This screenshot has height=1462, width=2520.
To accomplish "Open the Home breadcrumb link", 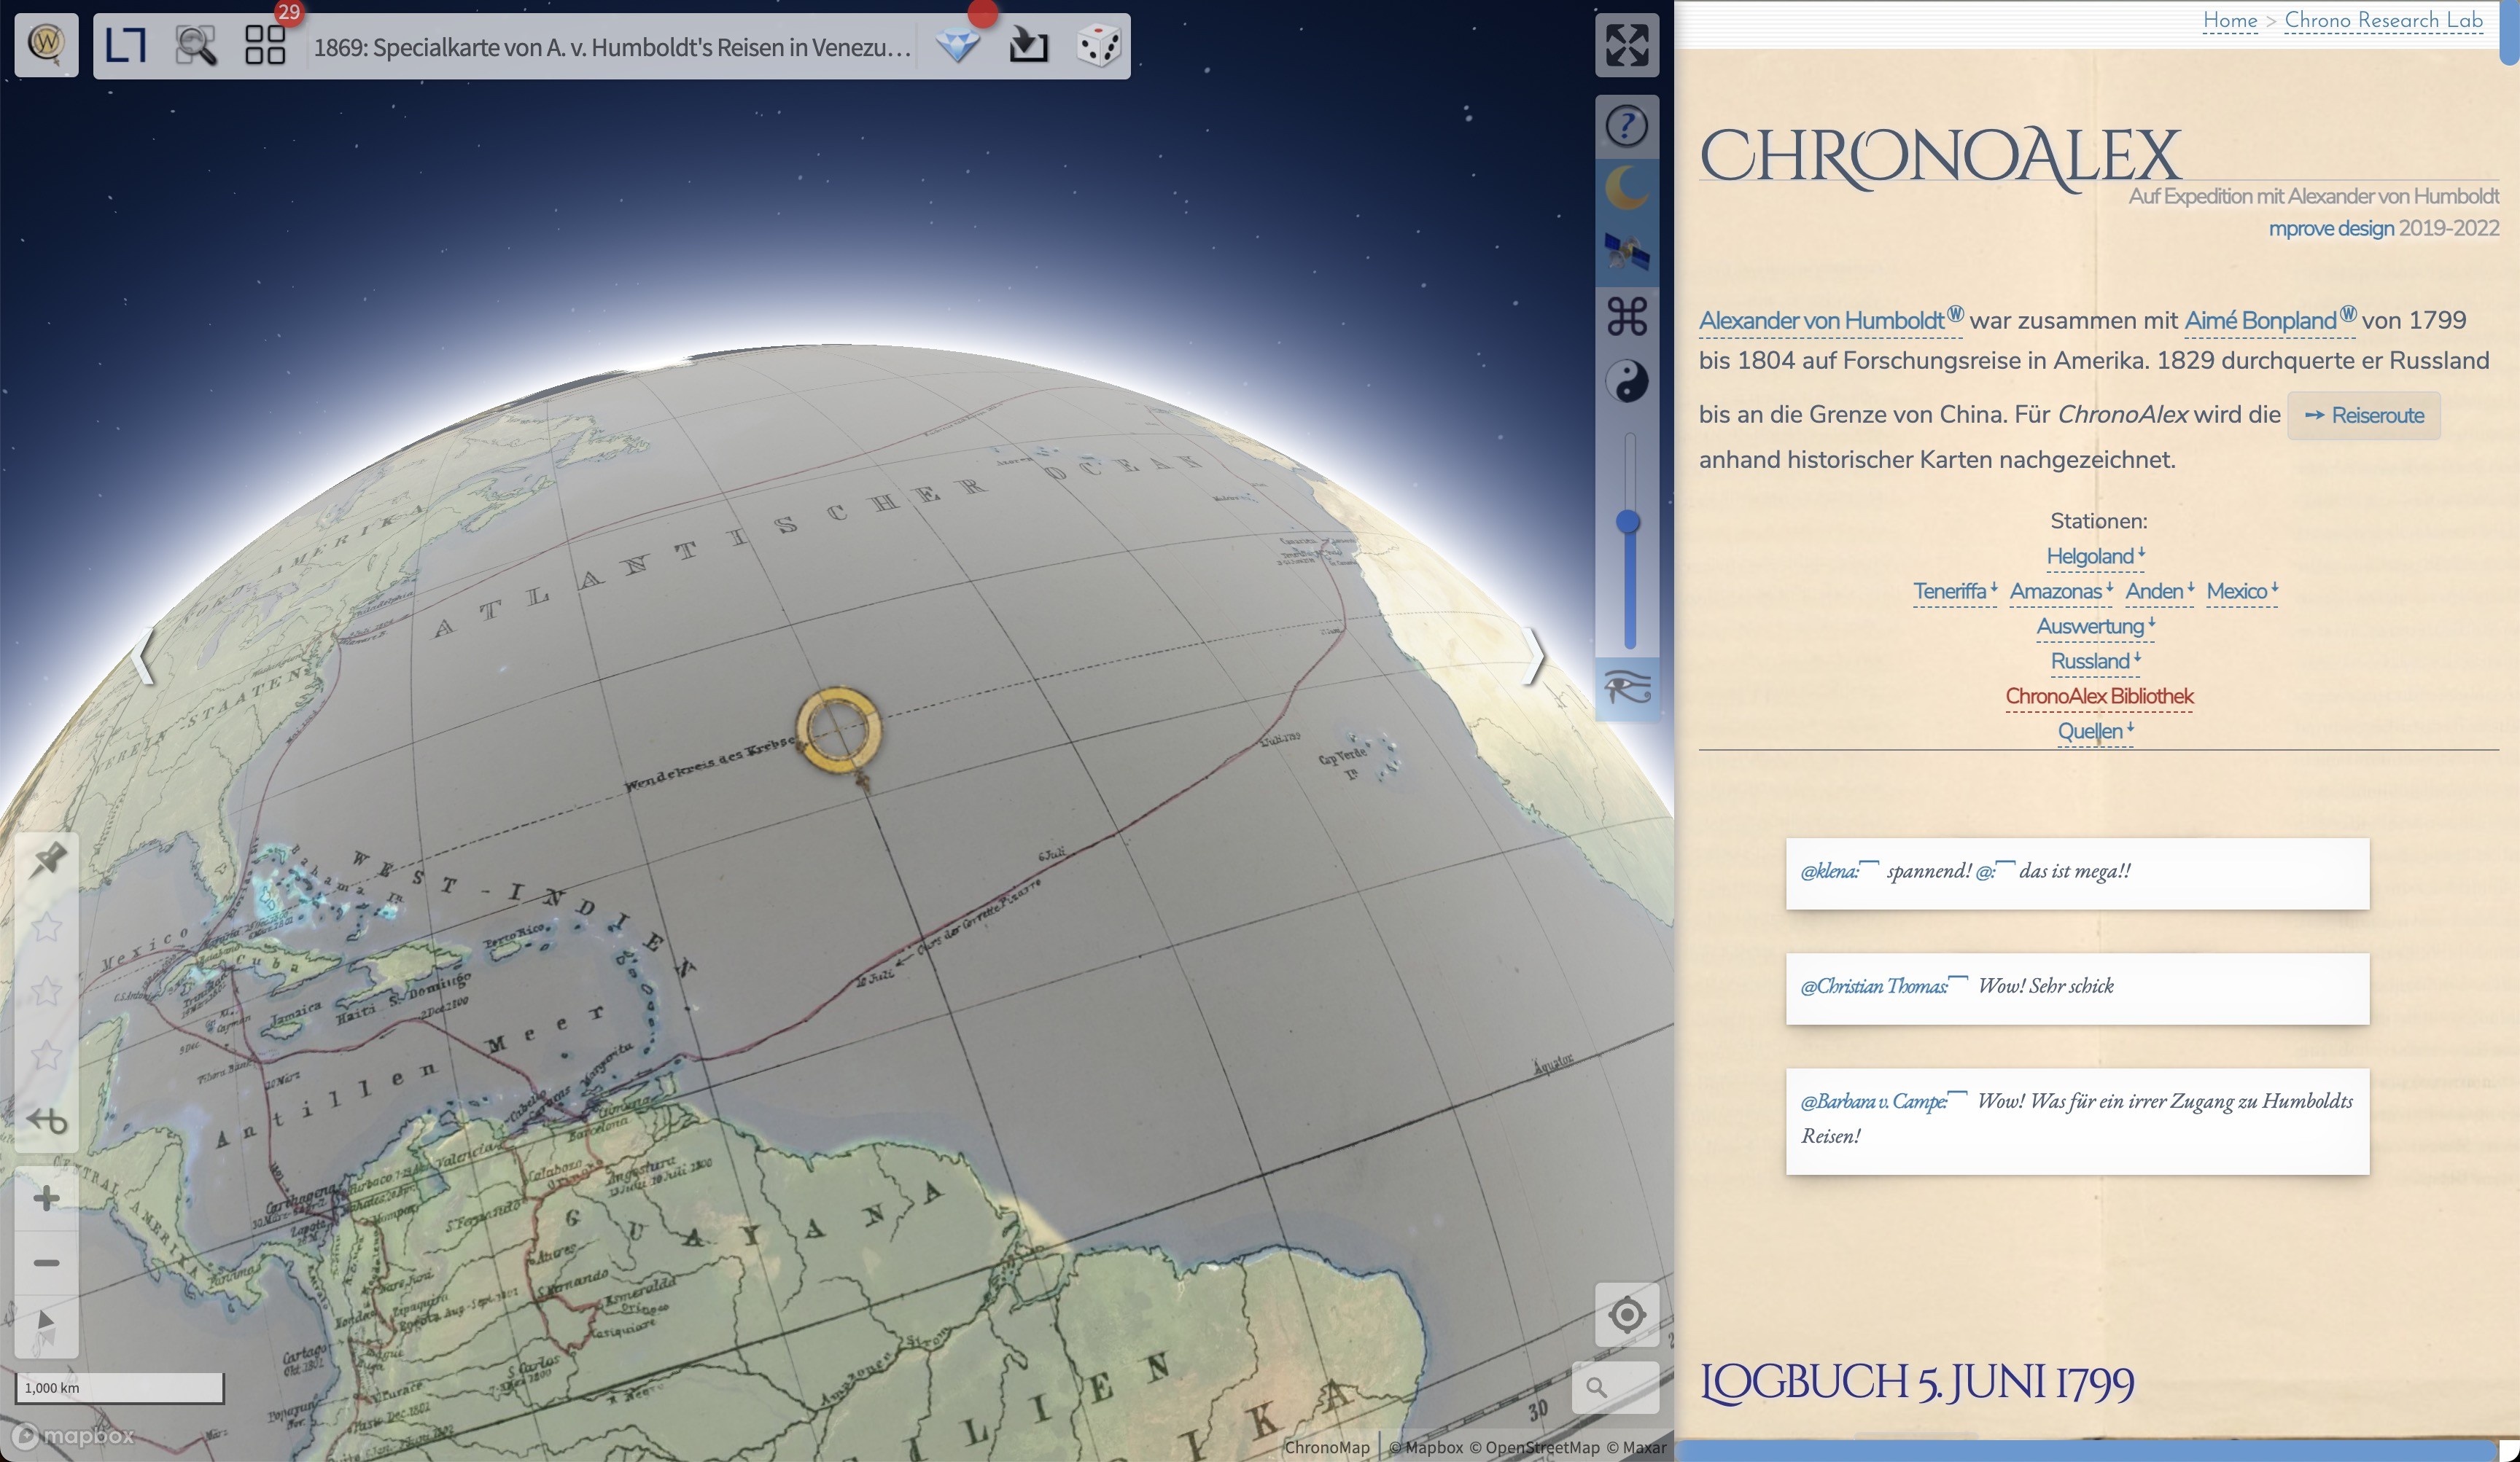I will point(2229,20).
